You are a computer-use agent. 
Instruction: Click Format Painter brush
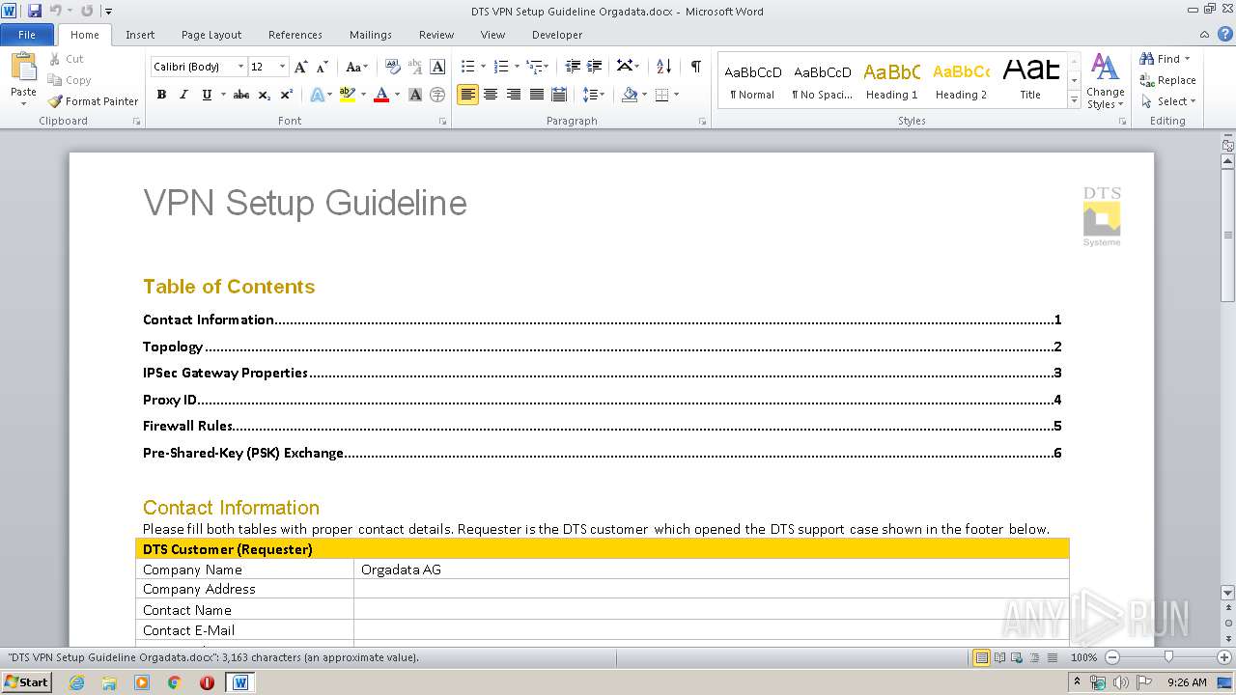93,101
